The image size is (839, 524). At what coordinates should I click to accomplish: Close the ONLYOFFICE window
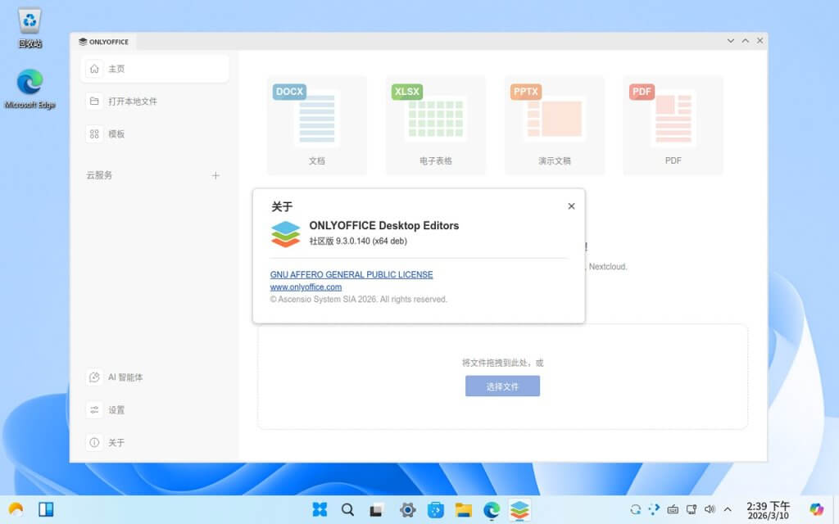tap(760, 41)
